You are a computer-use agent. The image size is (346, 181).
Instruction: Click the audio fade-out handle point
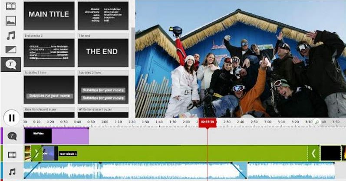tap(232, 163)
